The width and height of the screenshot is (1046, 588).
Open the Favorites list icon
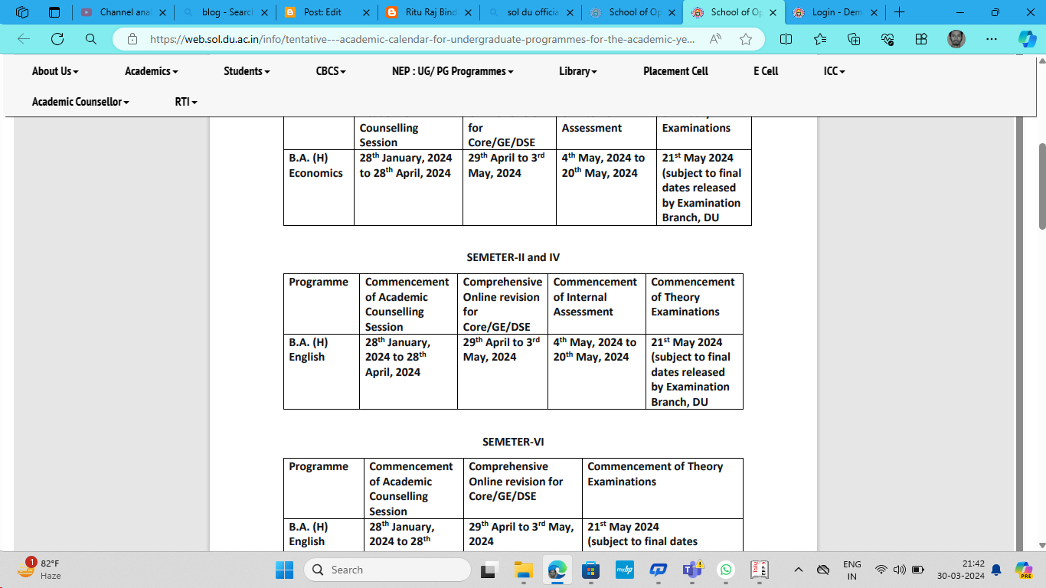[820, 39]
